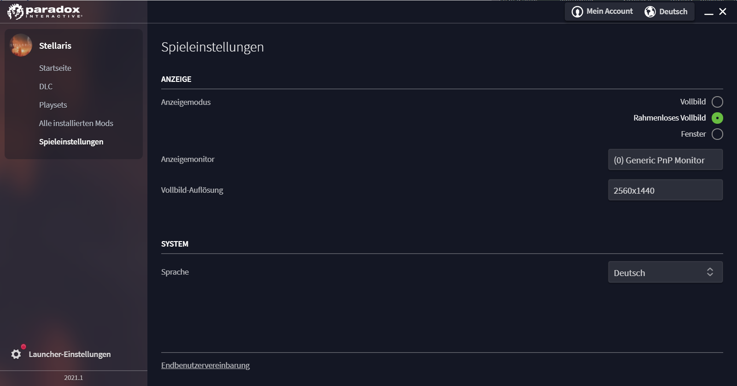Image resolution: width=737 pixels, height=386 pixels.
Task: Click the globe language icon
Action: click(x=650, y=12)
